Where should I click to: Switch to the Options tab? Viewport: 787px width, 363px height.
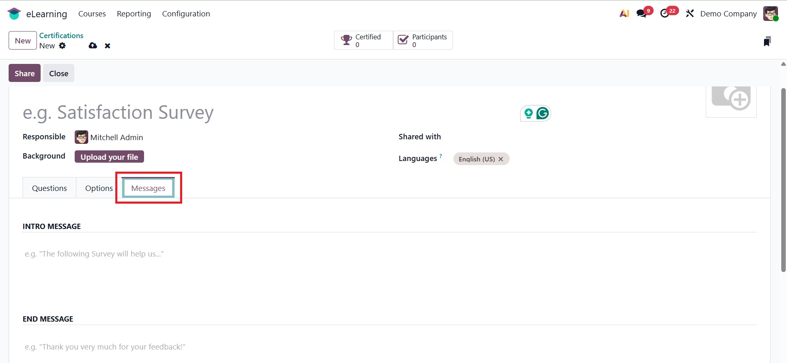[99, 188]
